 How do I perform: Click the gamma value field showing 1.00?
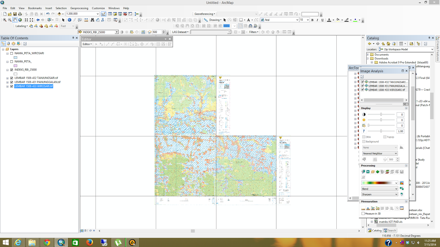tap(400, 131)
